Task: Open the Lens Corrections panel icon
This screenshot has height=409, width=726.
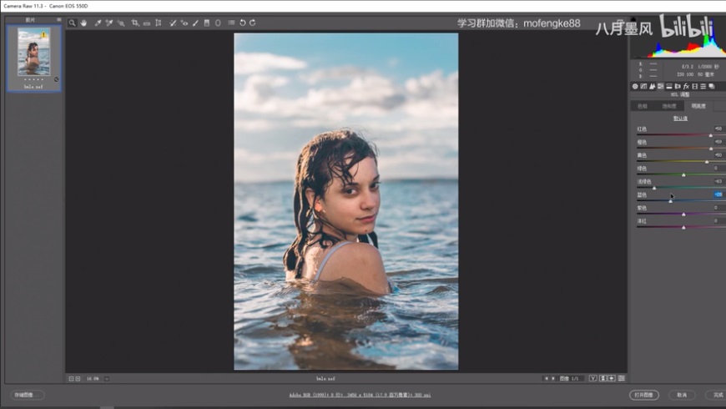Action: (678, 86)
